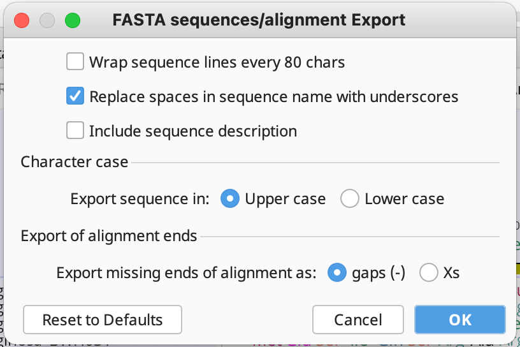Choose Lower case for sequence export
Viewport: 520px width, 347px height.
(x=350, y=199)
